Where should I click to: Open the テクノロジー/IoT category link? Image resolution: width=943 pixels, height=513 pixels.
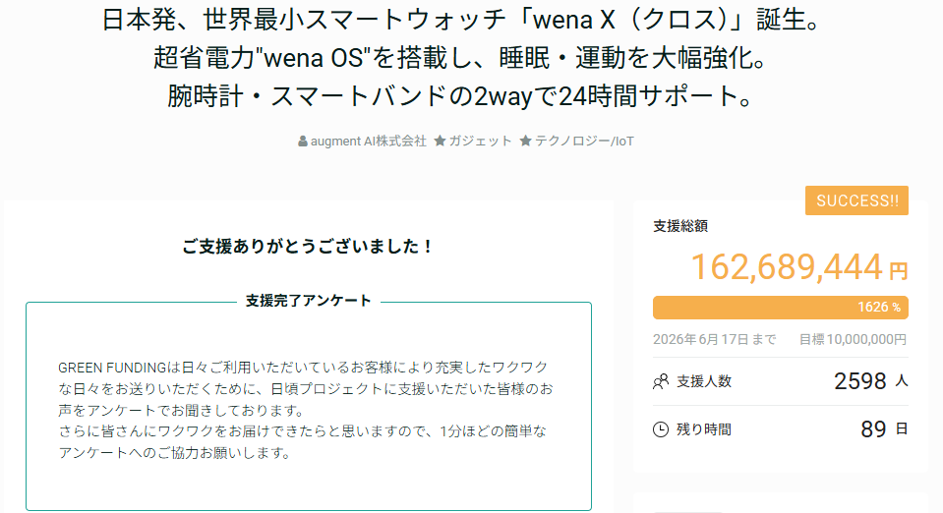coord(584,141)
